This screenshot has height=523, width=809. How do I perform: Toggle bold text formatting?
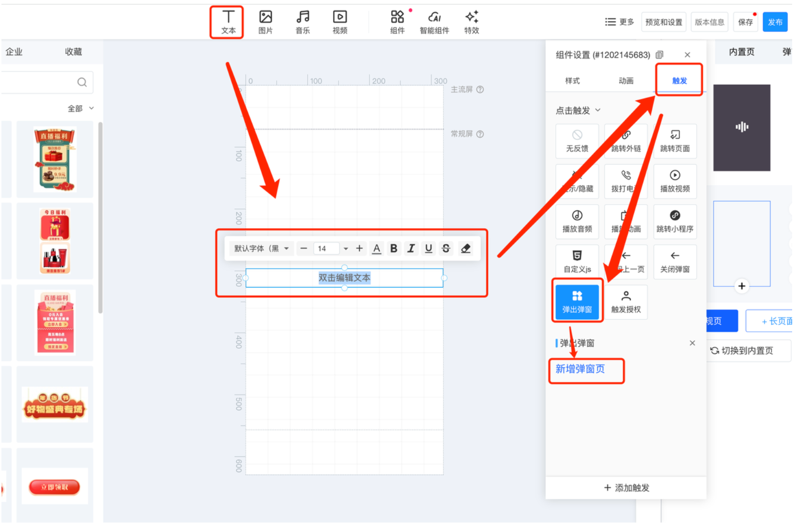(x=393, y=248)
